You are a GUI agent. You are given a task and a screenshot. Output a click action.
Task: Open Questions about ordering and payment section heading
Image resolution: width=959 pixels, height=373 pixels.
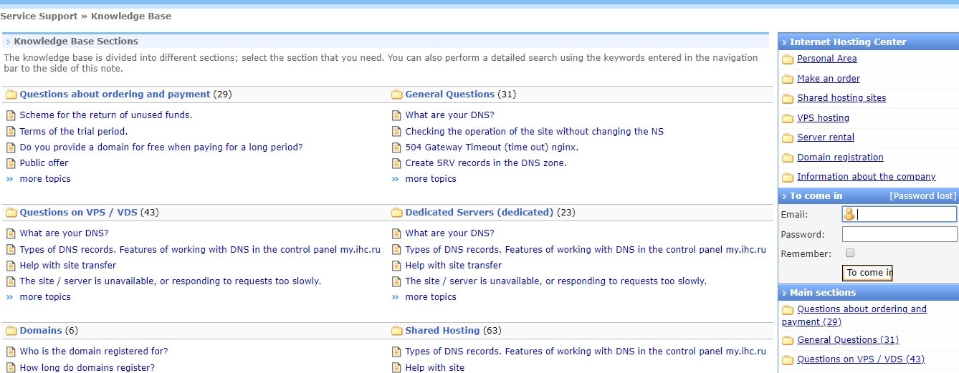[115, 95]
